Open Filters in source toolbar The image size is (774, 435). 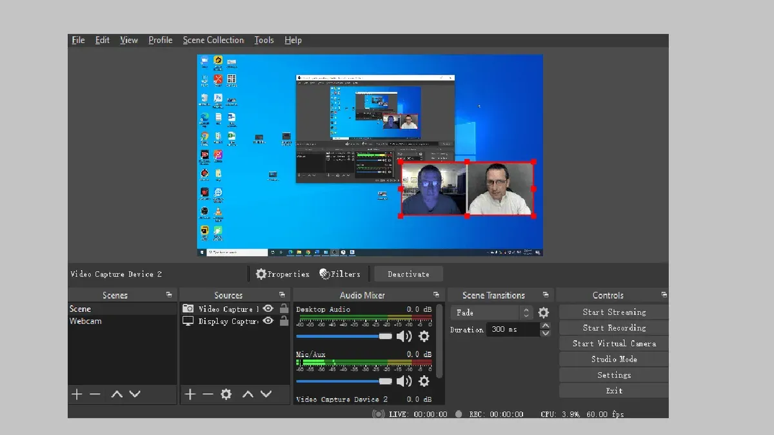point(340,274)
